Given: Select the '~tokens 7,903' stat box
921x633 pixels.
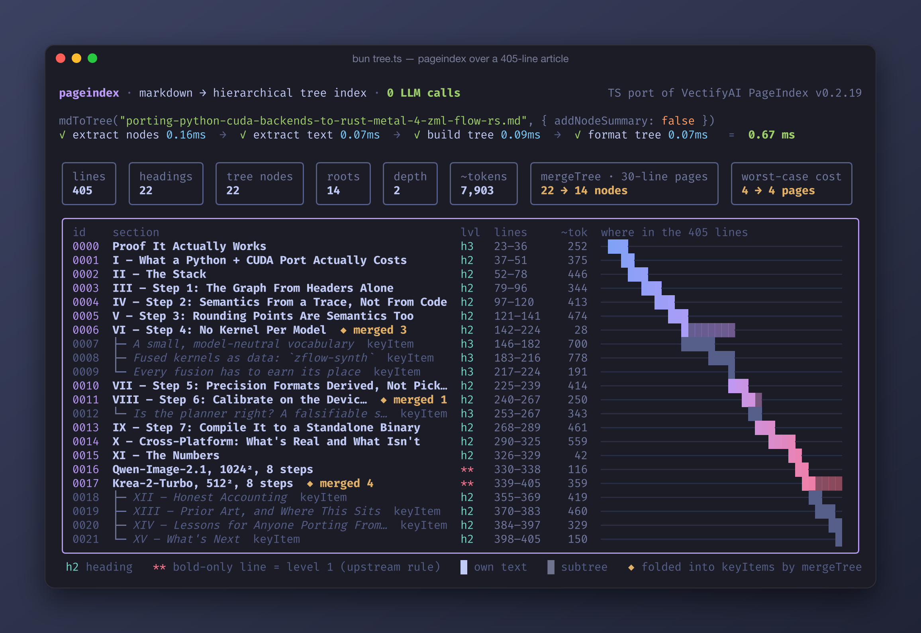Looking at the screenshot, I should [484, 184].
